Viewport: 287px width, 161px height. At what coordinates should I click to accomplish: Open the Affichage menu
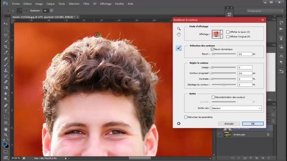pos(106,4)
